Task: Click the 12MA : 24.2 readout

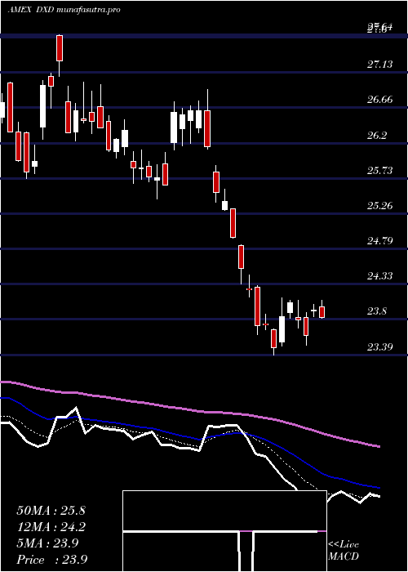Action: [x=51, y=527]
